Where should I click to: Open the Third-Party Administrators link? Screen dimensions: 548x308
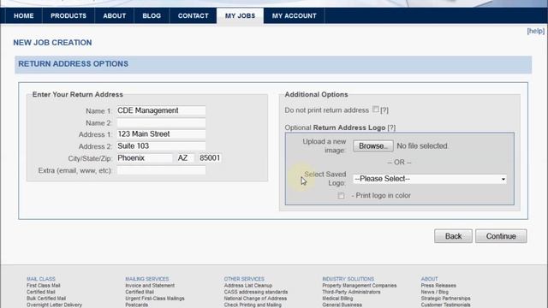point(351,292)
